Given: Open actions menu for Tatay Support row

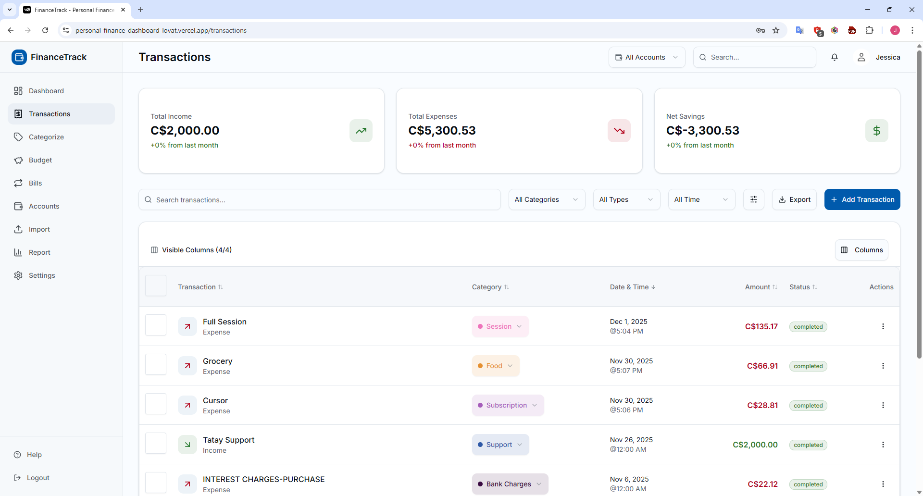Looking at the screenshot, I should tap(883, 445).
